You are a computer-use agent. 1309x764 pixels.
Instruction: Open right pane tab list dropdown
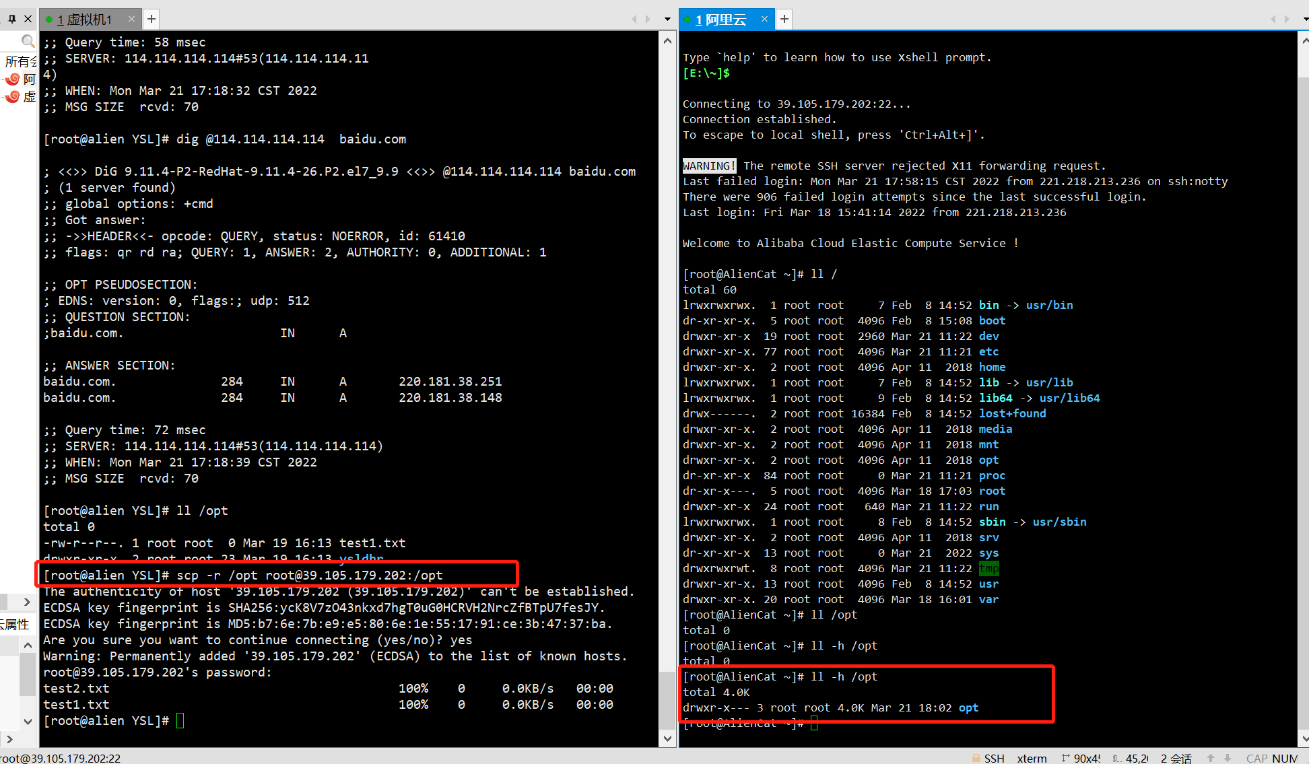coord(1306,19)
